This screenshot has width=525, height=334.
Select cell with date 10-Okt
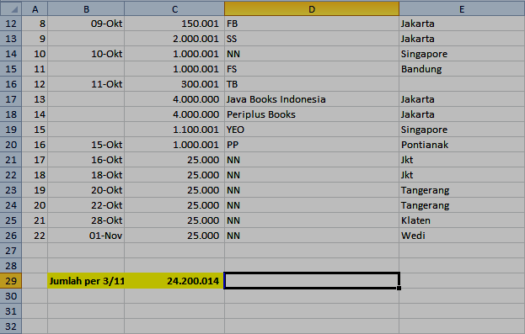tap(86, 54)
